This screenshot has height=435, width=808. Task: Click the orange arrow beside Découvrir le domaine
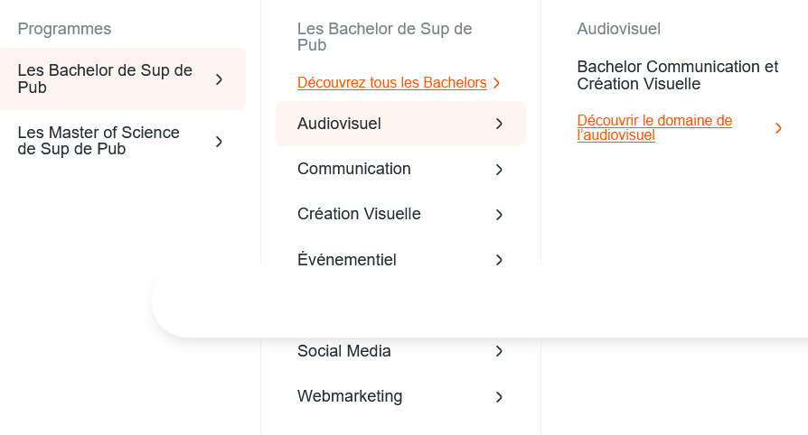[778, 128]
